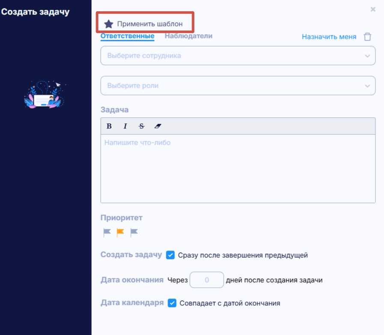384x335 pixels.
Task: Select the last gray priority flag
Action: point(134,232)
